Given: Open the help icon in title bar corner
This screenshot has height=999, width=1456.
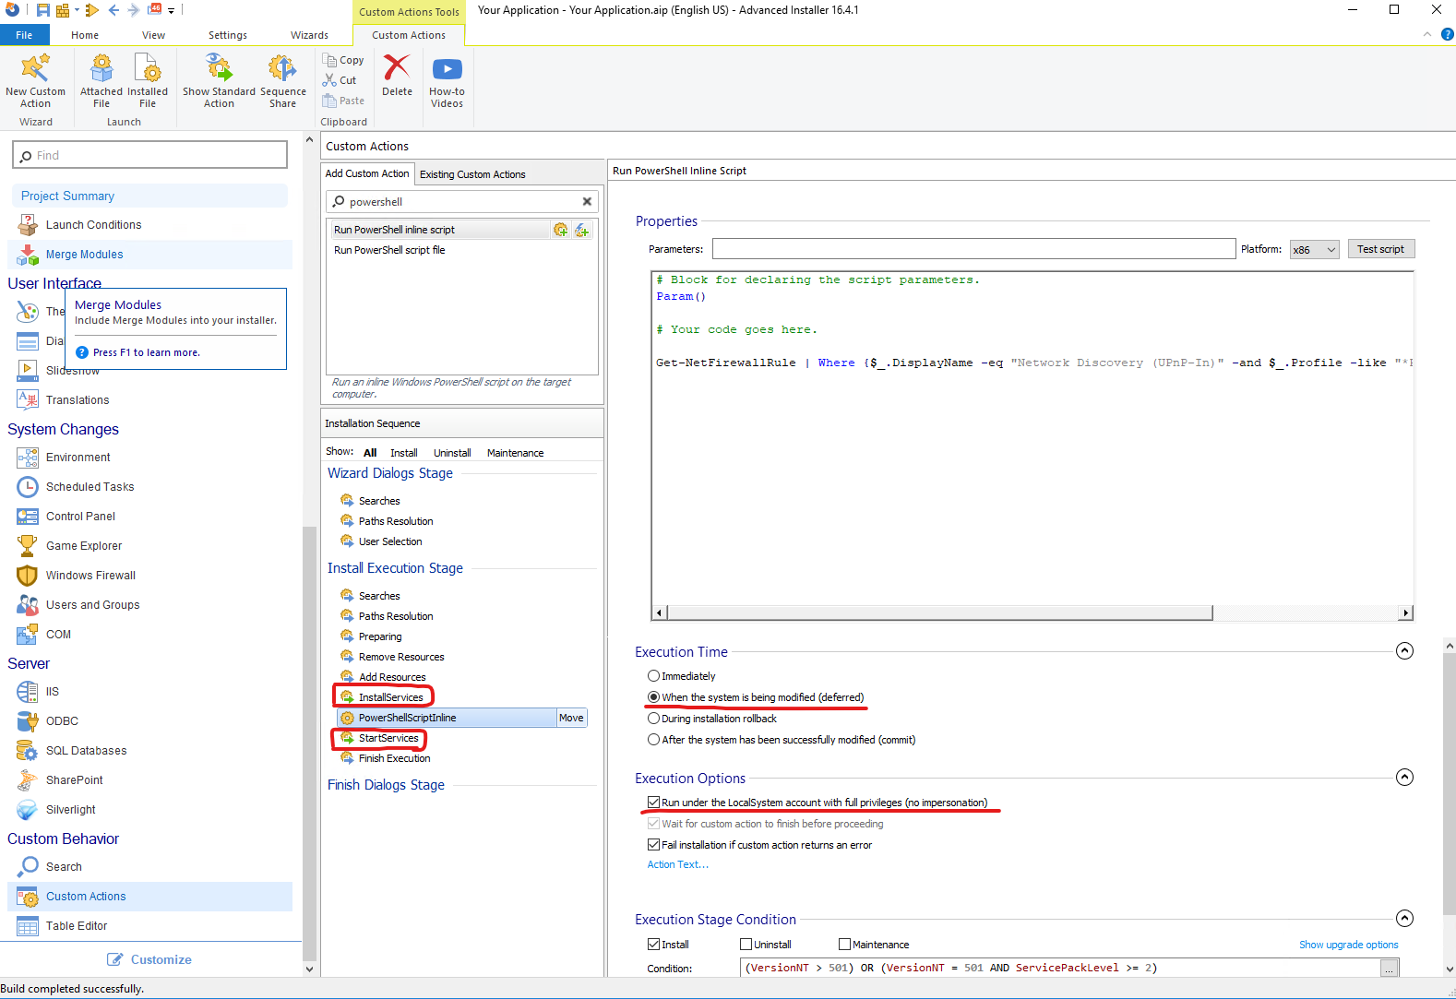Looking at the screenshot, I should click(1447, 34).
